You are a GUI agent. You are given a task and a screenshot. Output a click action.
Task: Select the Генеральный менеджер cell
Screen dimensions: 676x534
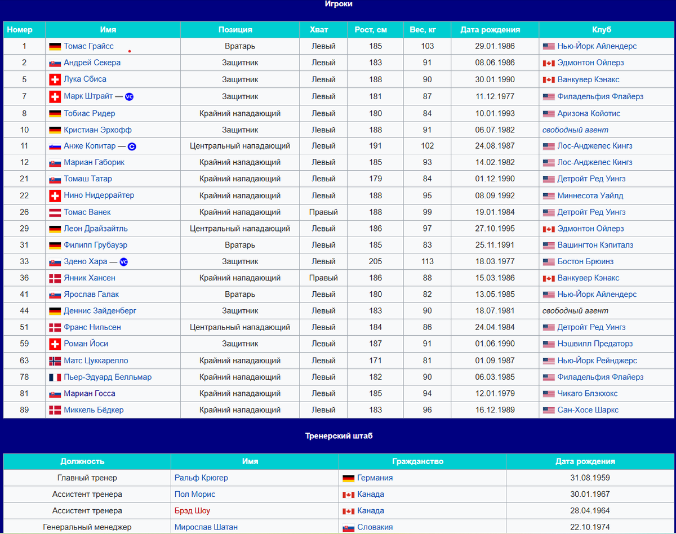click(87, 527)
